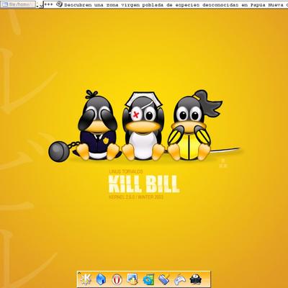Open the blue Home folder icon

coord(101,279)
